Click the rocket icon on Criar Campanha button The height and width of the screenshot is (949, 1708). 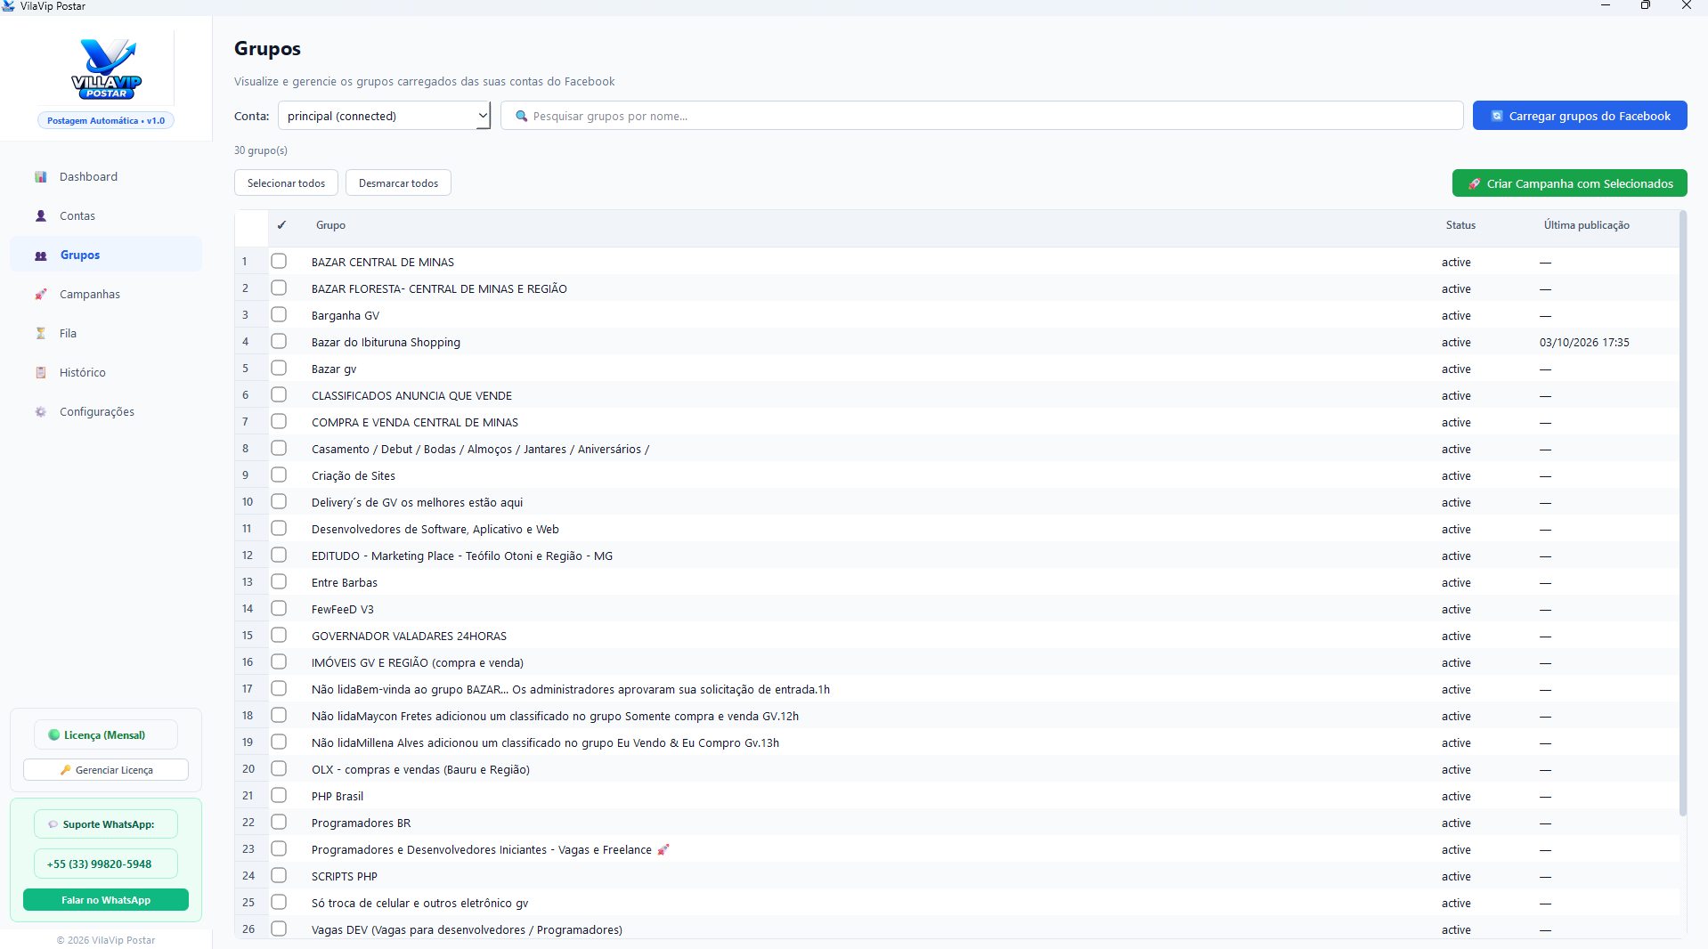coord(1475,183)
